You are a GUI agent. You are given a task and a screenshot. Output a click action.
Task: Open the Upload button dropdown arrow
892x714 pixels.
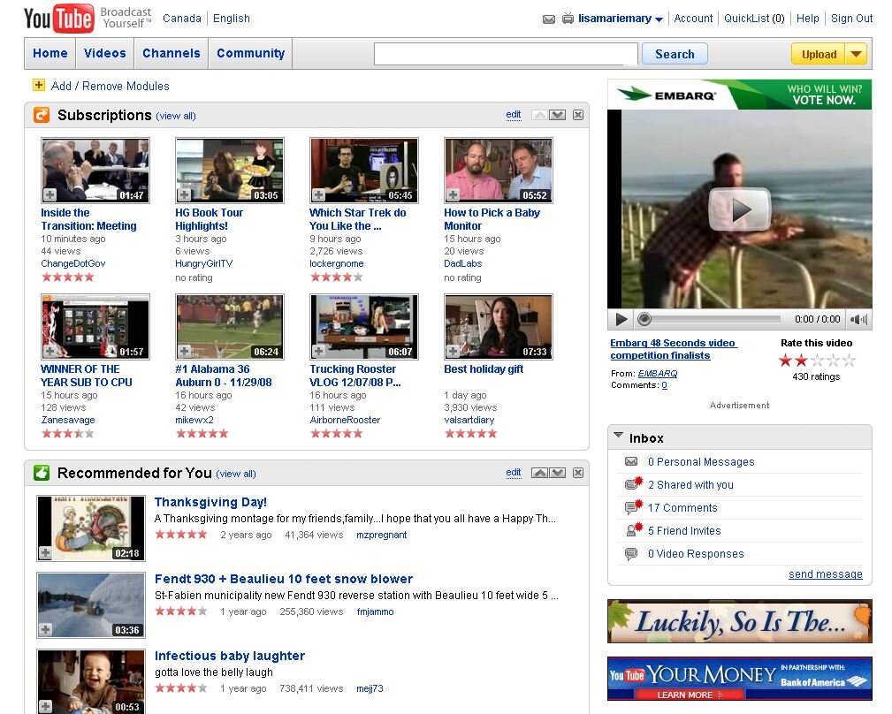(856, 54)
